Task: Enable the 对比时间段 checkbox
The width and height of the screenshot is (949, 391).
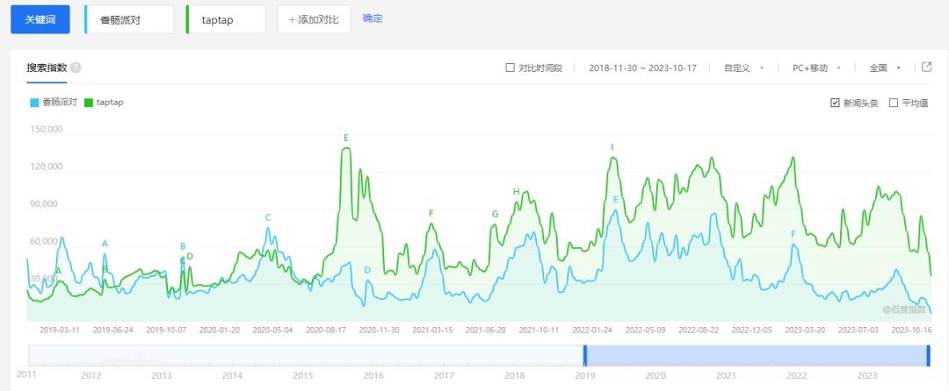Action: click(x=510, y=68)
